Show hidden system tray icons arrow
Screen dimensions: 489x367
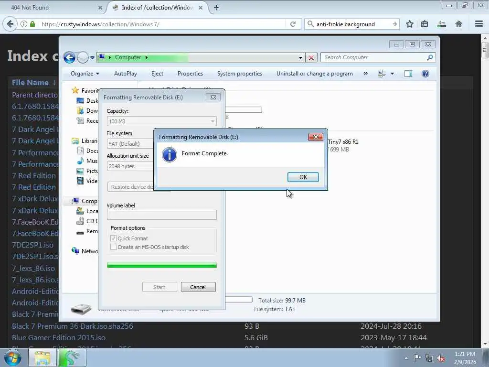click(406, 358)
